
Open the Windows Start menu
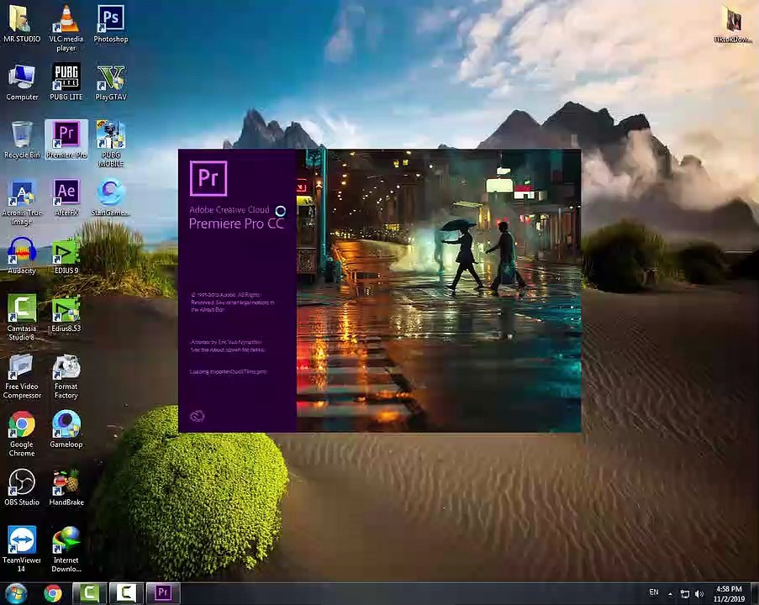point(15,593)
